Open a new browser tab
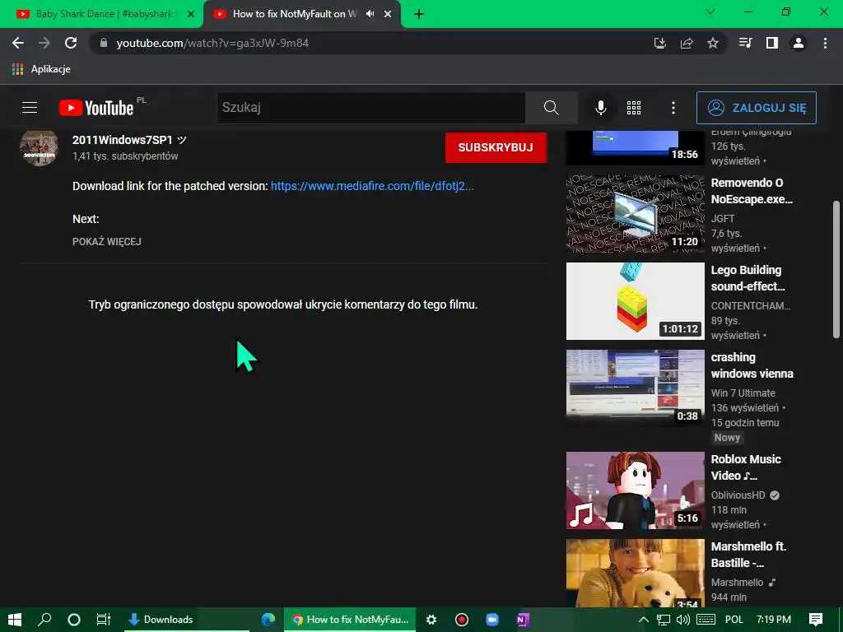The width and height of the screenshot is (843, 632). [419, 14]
